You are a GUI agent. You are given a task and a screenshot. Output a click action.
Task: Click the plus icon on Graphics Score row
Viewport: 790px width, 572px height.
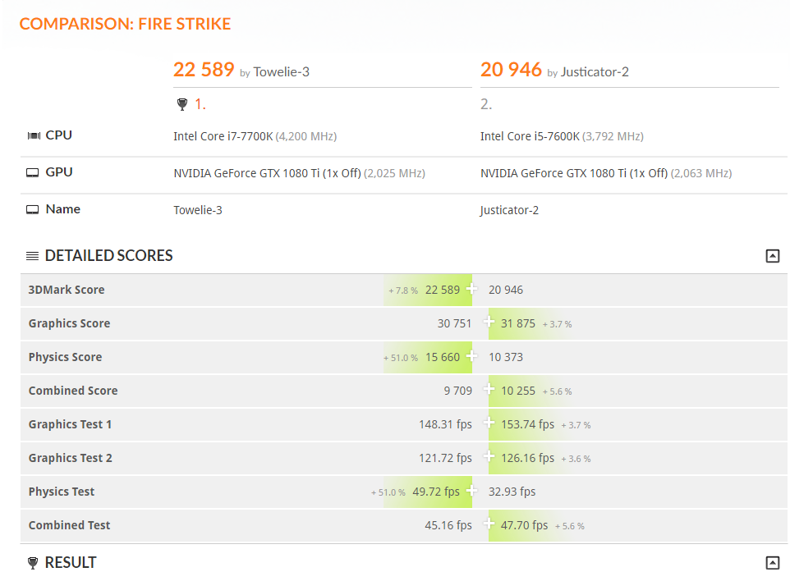click(489, 323)
